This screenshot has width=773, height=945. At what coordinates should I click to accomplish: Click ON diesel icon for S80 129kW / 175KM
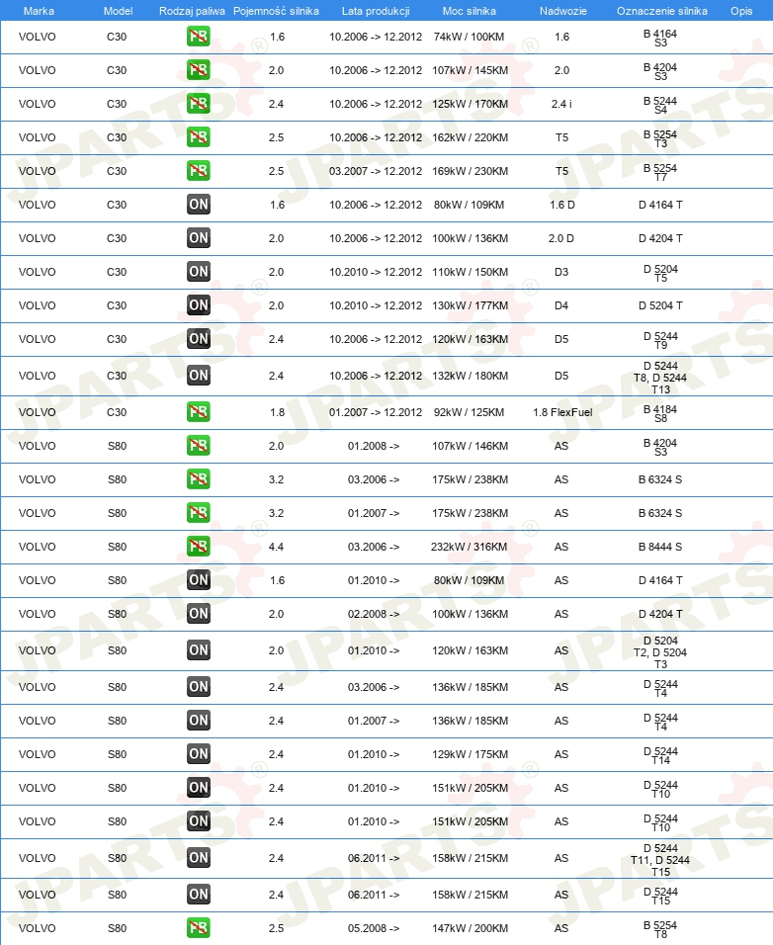pos(199,754)
